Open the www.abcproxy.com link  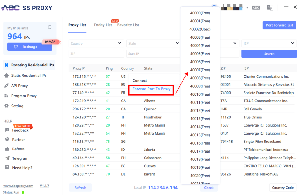pyautogui.click(x=18, y=186)
